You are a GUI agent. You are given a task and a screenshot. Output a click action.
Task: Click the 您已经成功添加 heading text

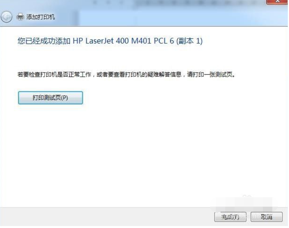pyautogui.click(x=44, y=41)
